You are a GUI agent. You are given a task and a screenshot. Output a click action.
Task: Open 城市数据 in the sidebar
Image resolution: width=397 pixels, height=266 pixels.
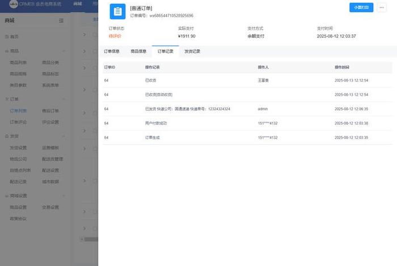50,182
